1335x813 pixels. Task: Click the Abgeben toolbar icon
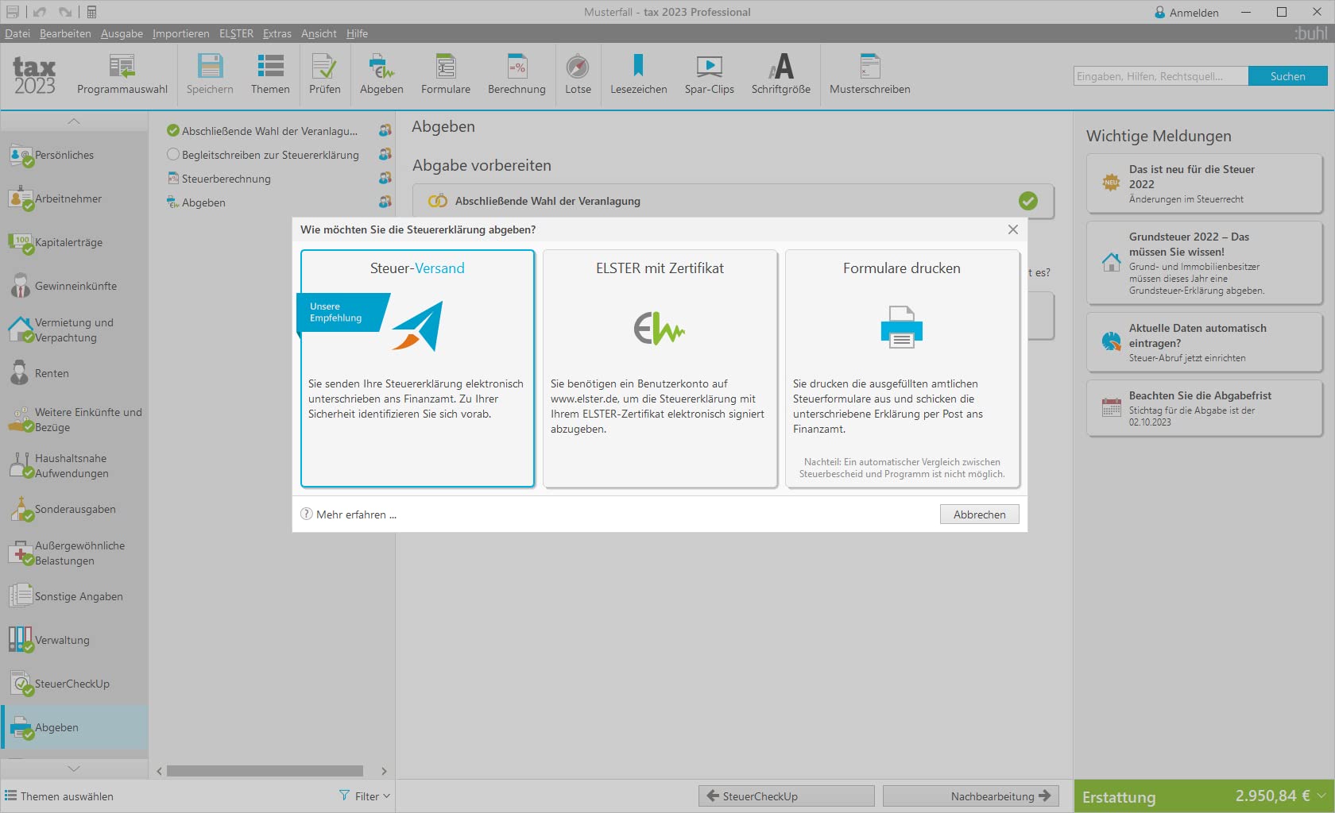(381, 66)
